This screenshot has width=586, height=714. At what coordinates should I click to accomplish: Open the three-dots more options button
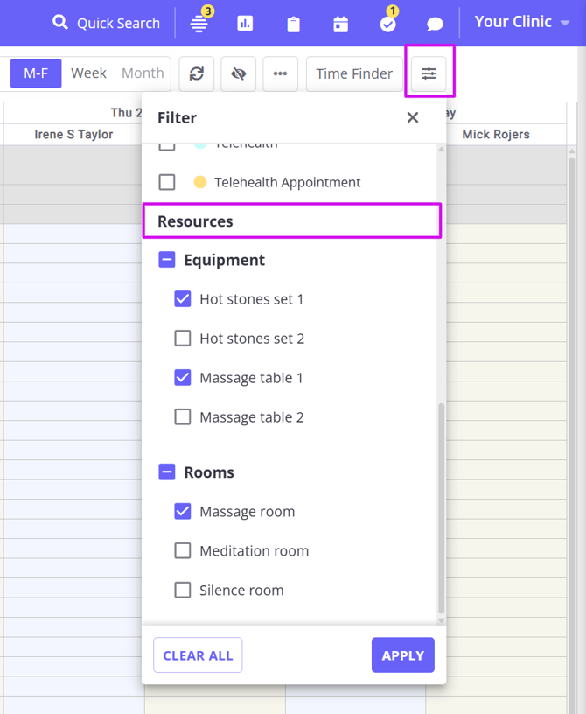point(280,74)
